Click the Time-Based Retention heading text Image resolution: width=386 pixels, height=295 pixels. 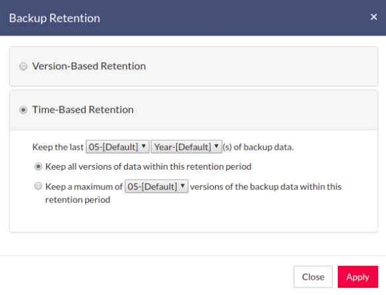coord(83,110)
